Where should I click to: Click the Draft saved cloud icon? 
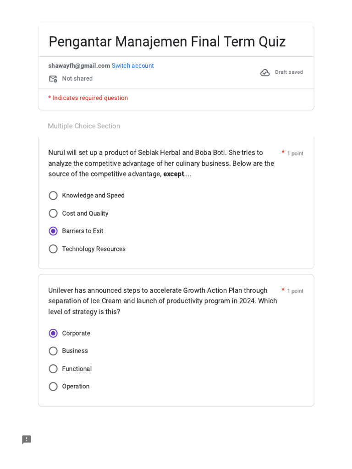pyautogui.click(x=265, y=72)
